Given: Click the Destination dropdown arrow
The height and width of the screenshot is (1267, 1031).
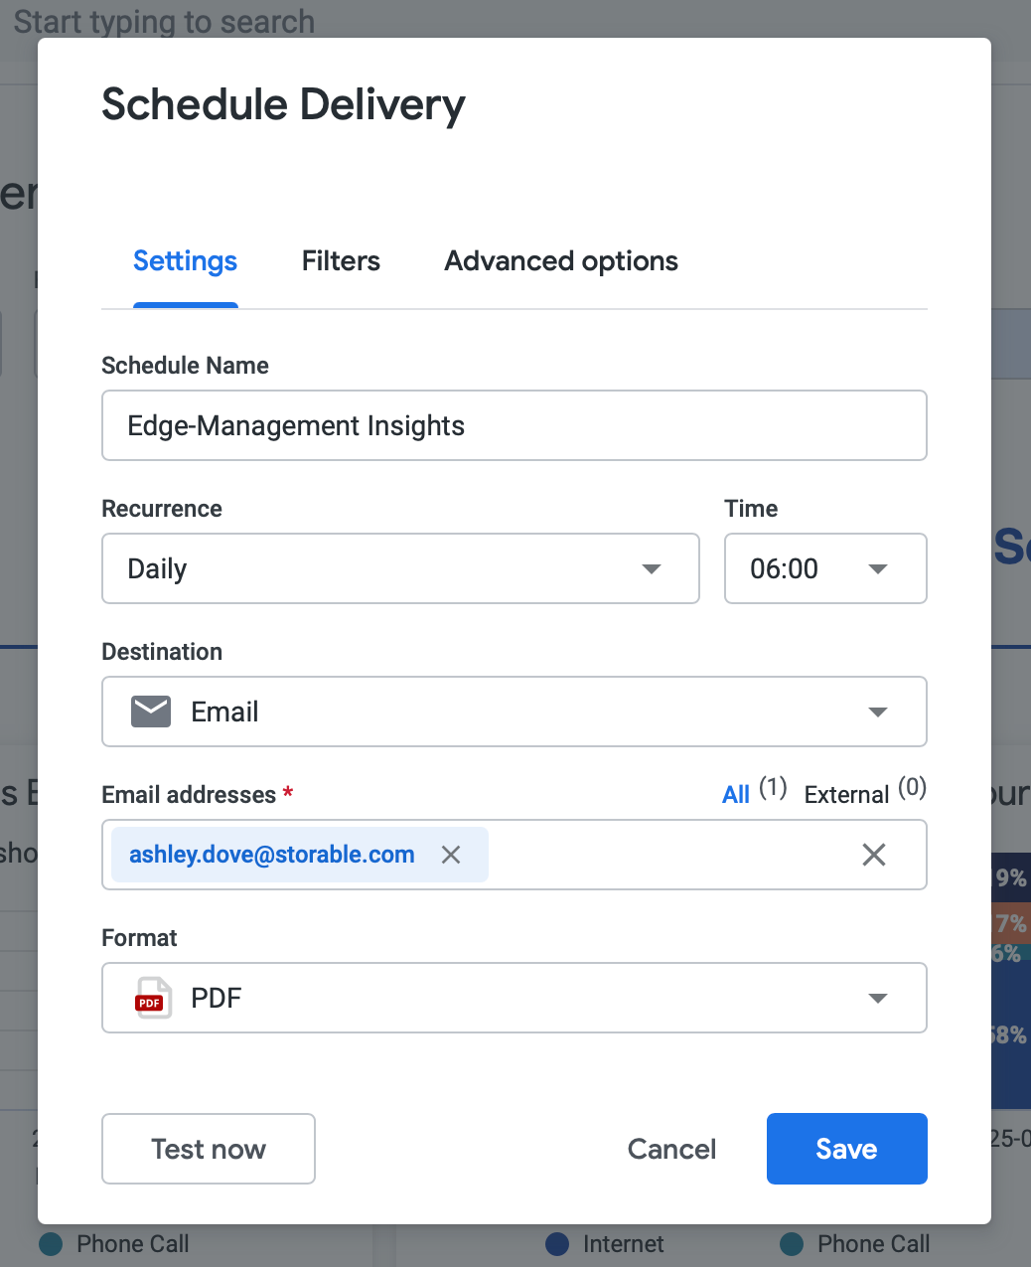Looking at the screenshot, I should point(877,712).
